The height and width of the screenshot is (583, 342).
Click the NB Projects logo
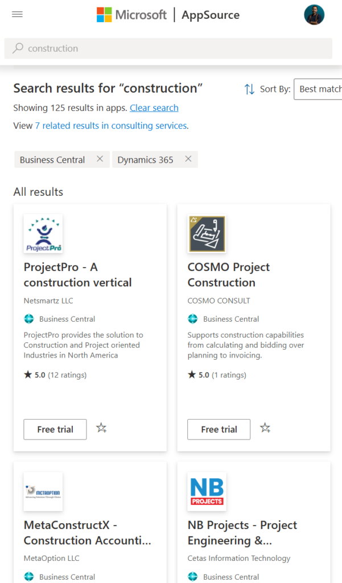[x=207, y=491]
